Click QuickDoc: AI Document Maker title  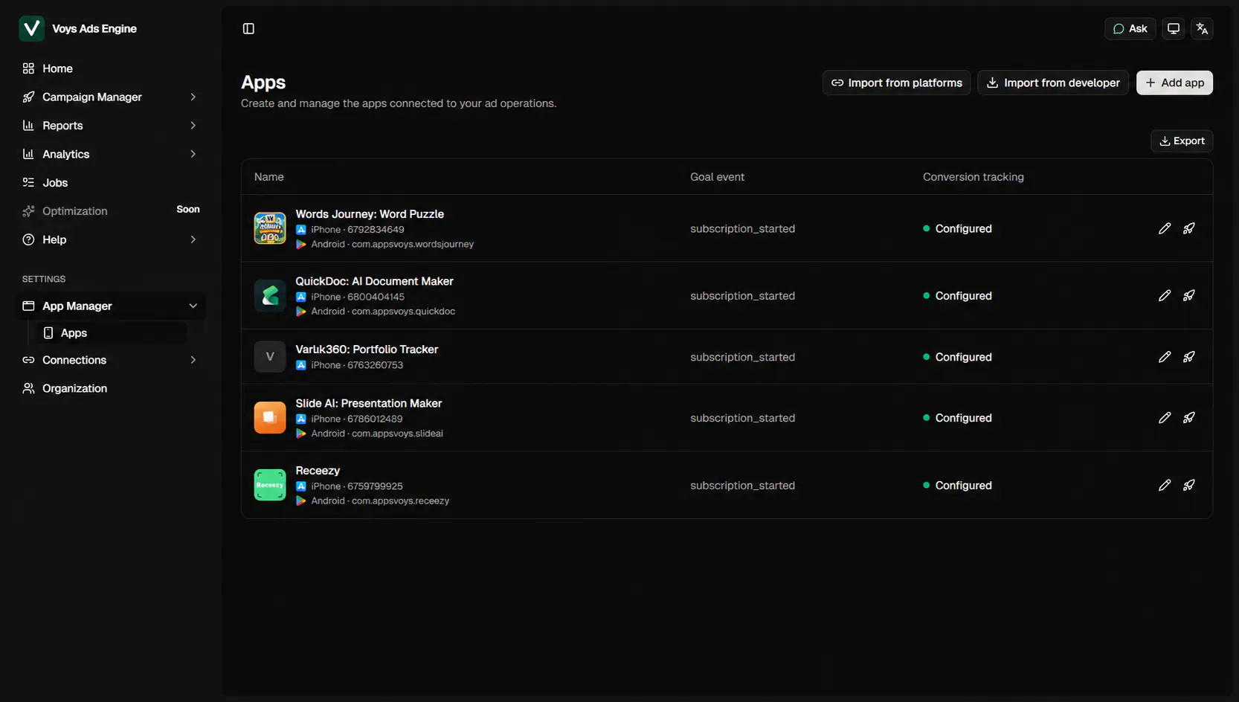(374, 281)
